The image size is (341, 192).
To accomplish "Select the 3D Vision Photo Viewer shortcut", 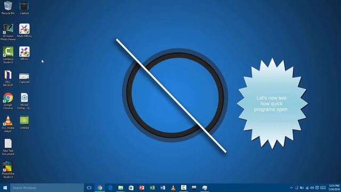I will pos(8,32).
